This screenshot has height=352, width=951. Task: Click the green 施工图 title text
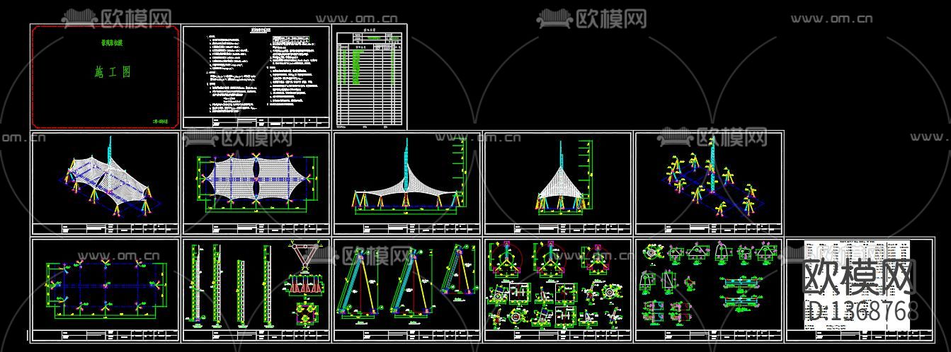(x=113, y=72)
